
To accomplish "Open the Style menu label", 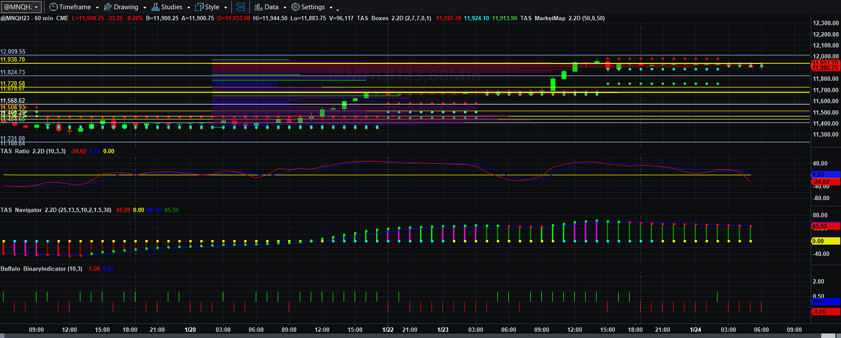I will (x=212, y=7).
